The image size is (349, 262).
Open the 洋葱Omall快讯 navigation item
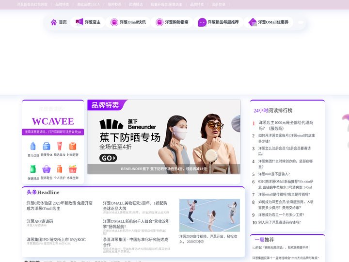point(128,22)
